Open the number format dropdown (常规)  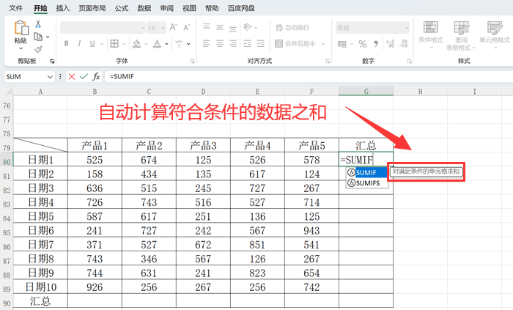(x=406, y=28)
